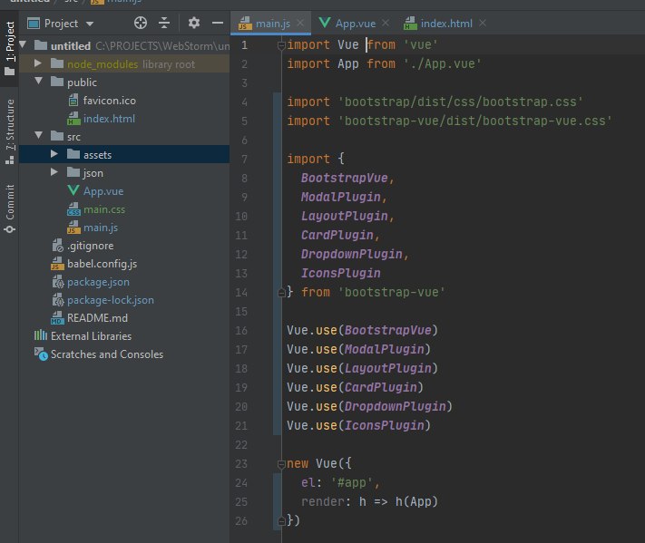The image size is (645, 543).
Task: Click 'bootstrap-vue' string on line 14
Action: click(391, 292)
